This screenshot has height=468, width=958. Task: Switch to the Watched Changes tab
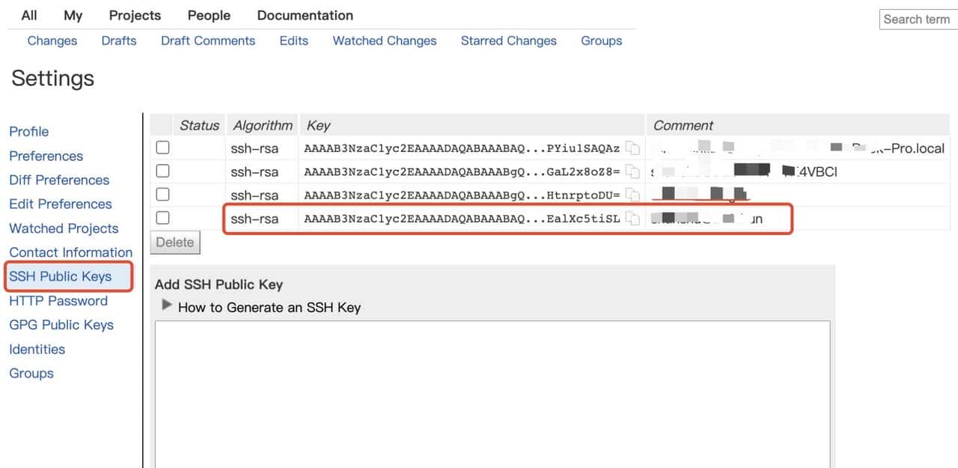click(384, 40)
